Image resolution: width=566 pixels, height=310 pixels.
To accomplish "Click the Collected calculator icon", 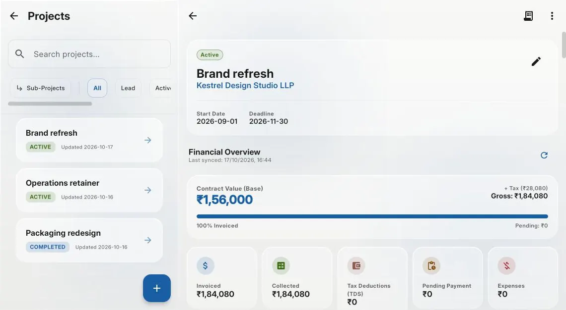I will (281, 266).
